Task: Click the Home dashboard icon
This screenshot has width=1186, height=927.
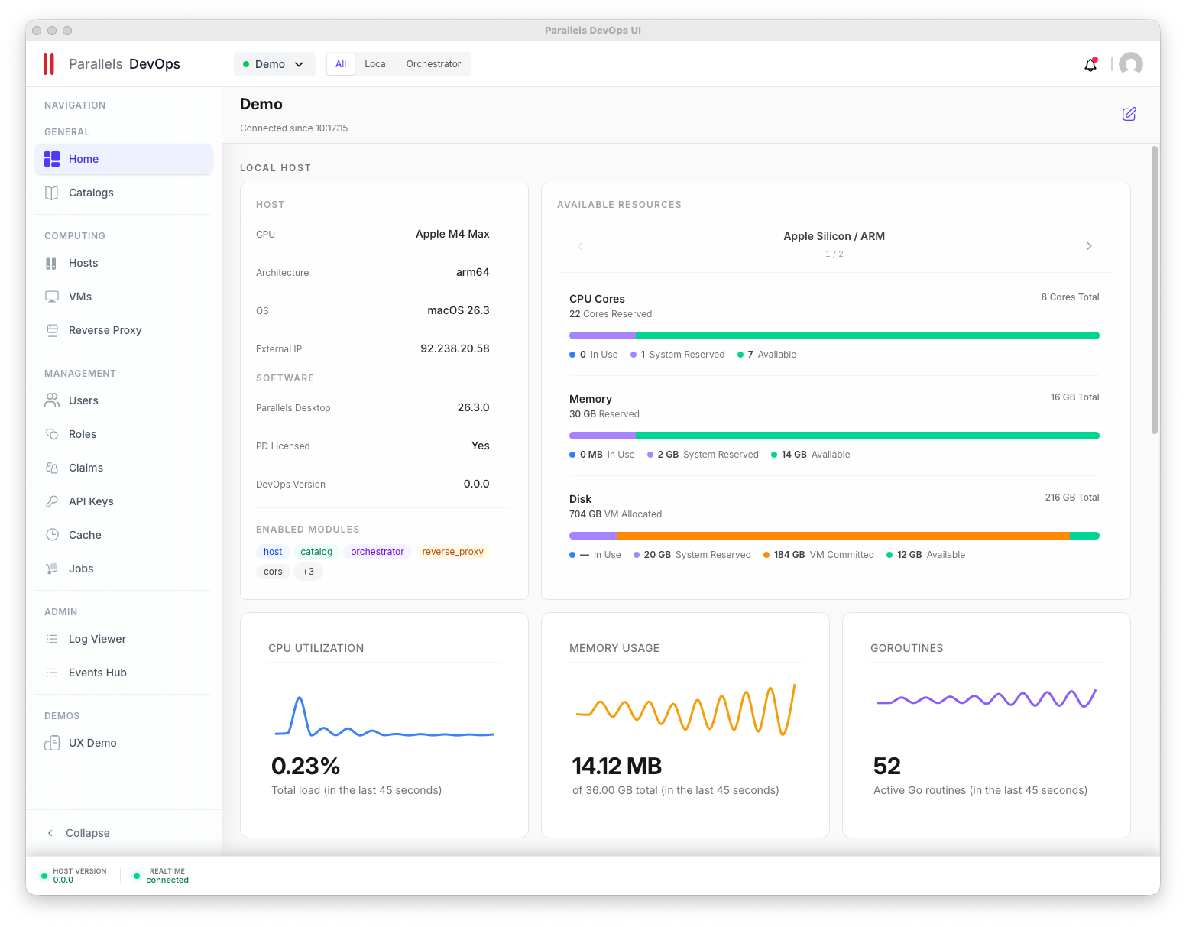Action: pos(52,159)
